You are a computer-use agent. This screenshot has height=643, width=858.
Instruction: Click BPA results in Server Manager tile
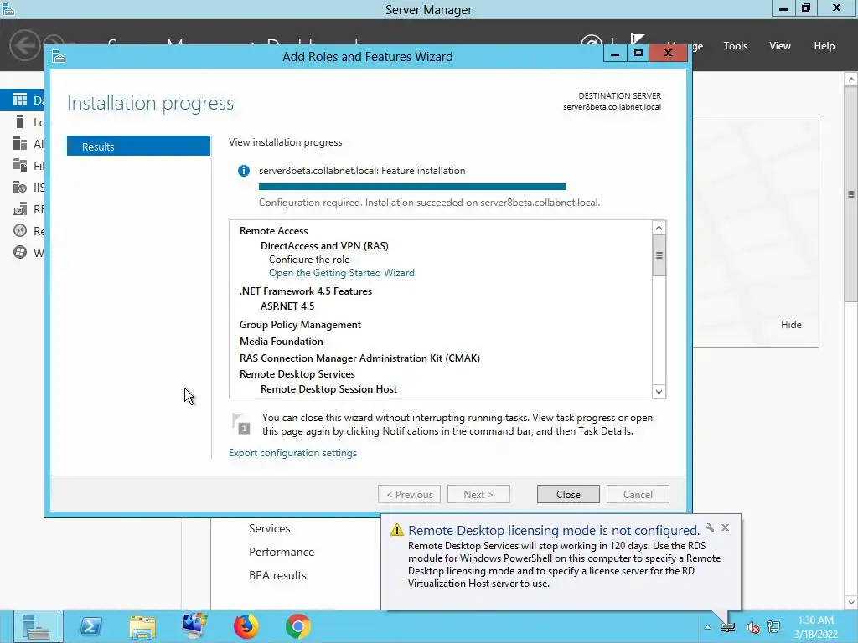(277, 575)
